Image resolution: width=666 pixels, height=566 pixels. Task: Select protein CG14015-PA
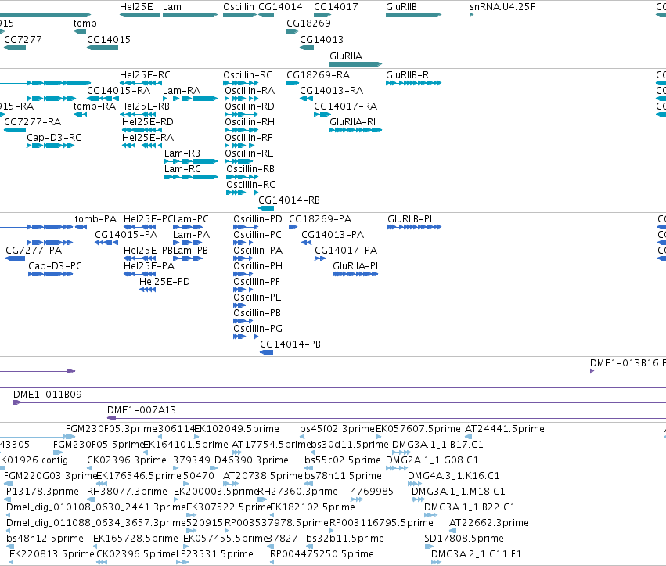tap(106, 243)
